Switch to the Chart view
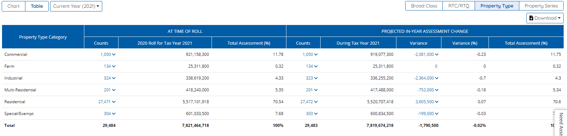This screenshot has height=136, width=567. pos(14,6)
